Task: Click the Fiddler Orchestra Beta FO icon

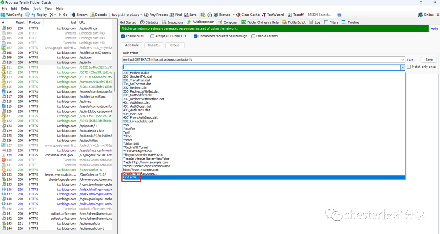Action: (244, 22)
